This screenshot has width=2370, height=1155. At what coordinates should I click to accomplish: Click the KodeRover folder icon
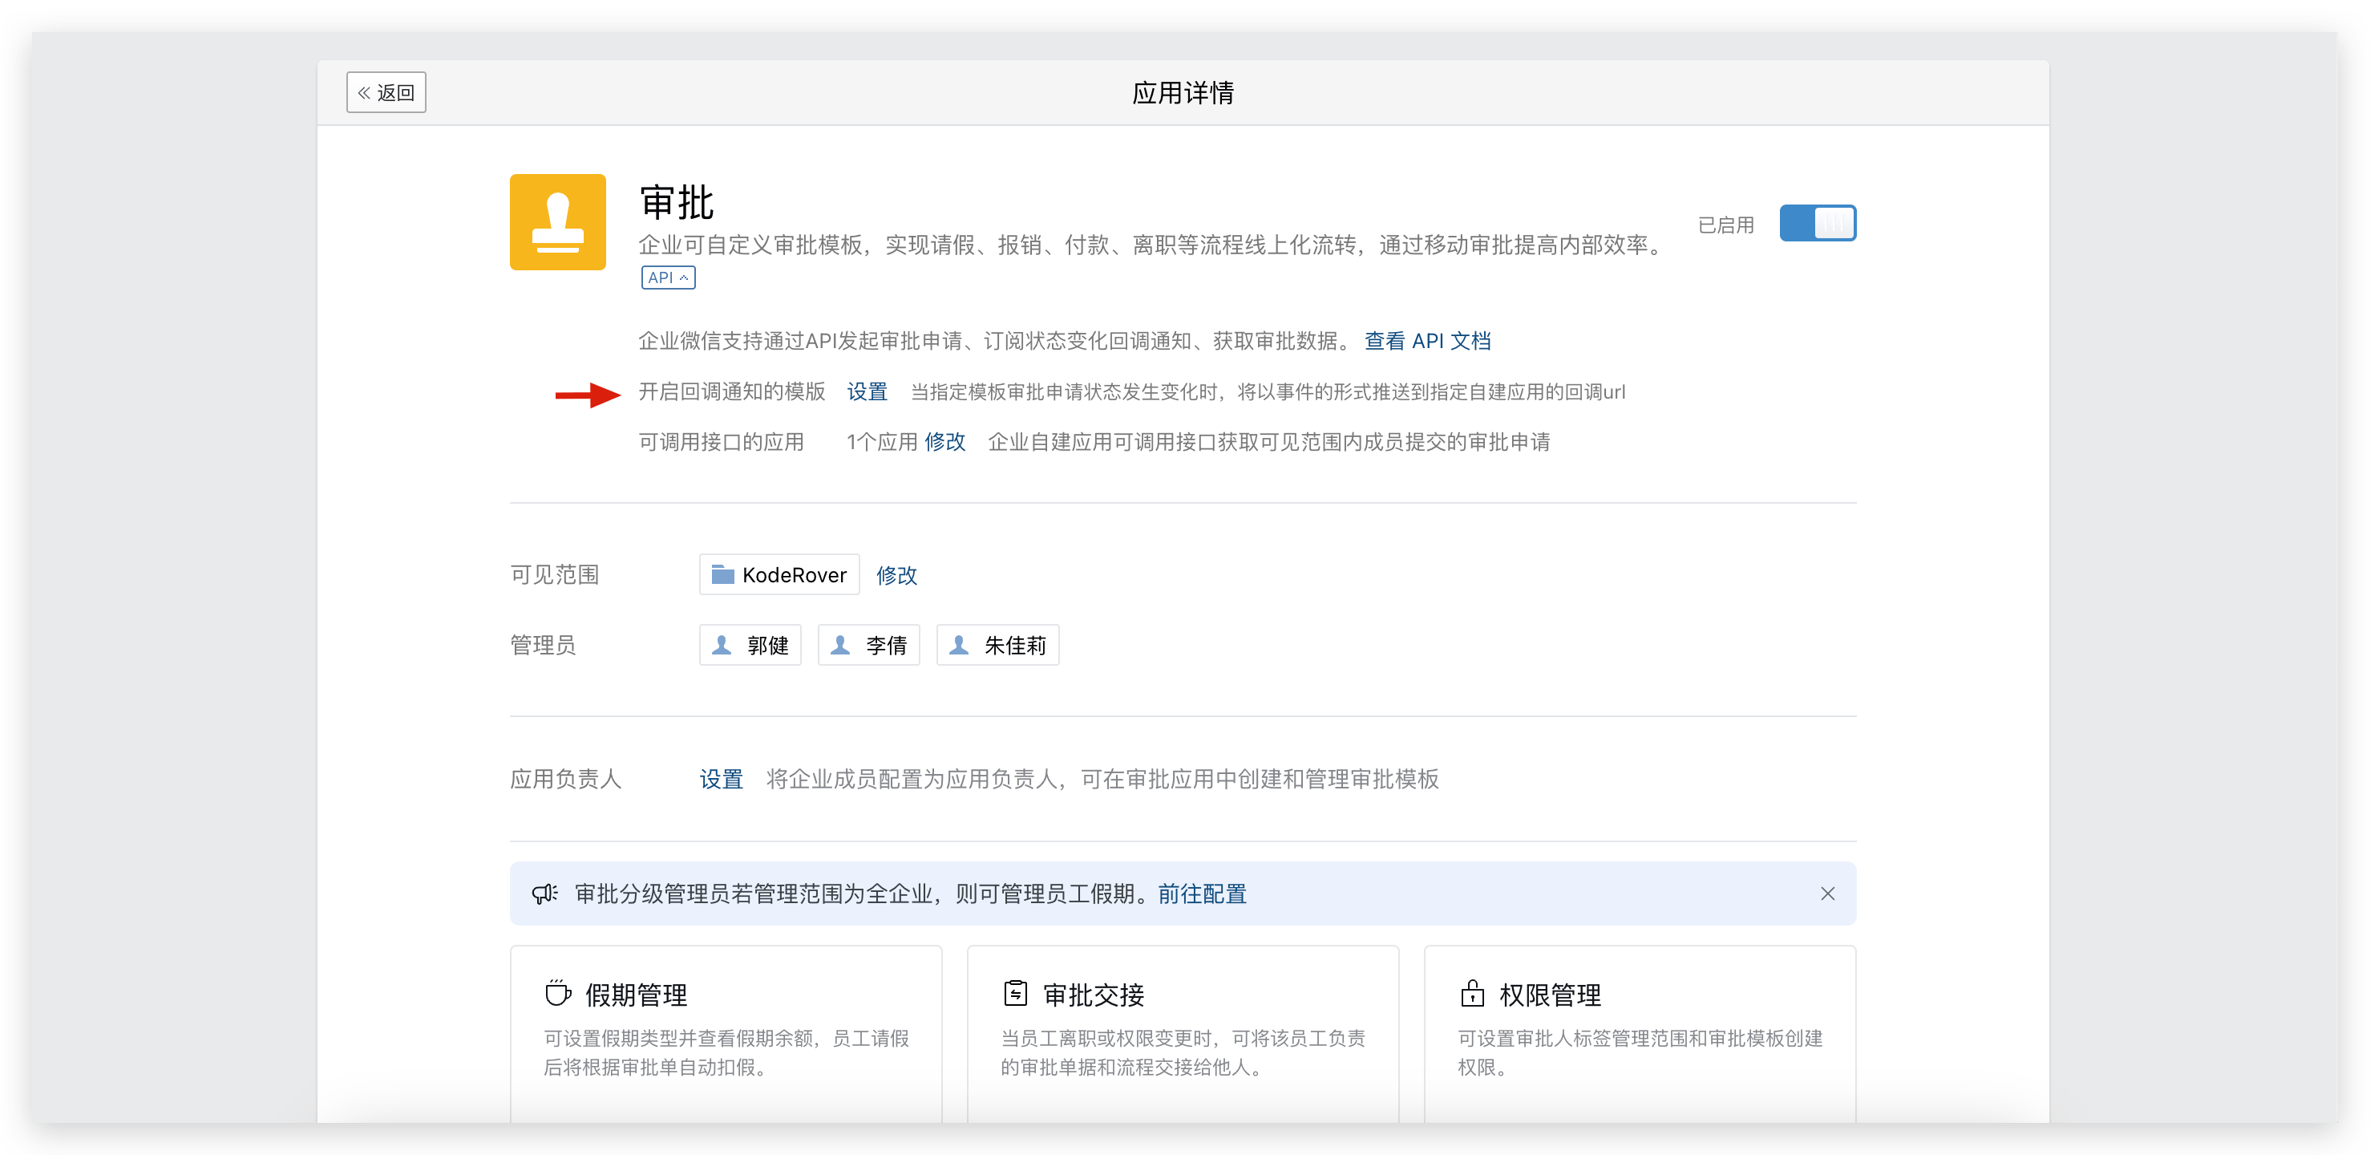[x=723, y=575]
